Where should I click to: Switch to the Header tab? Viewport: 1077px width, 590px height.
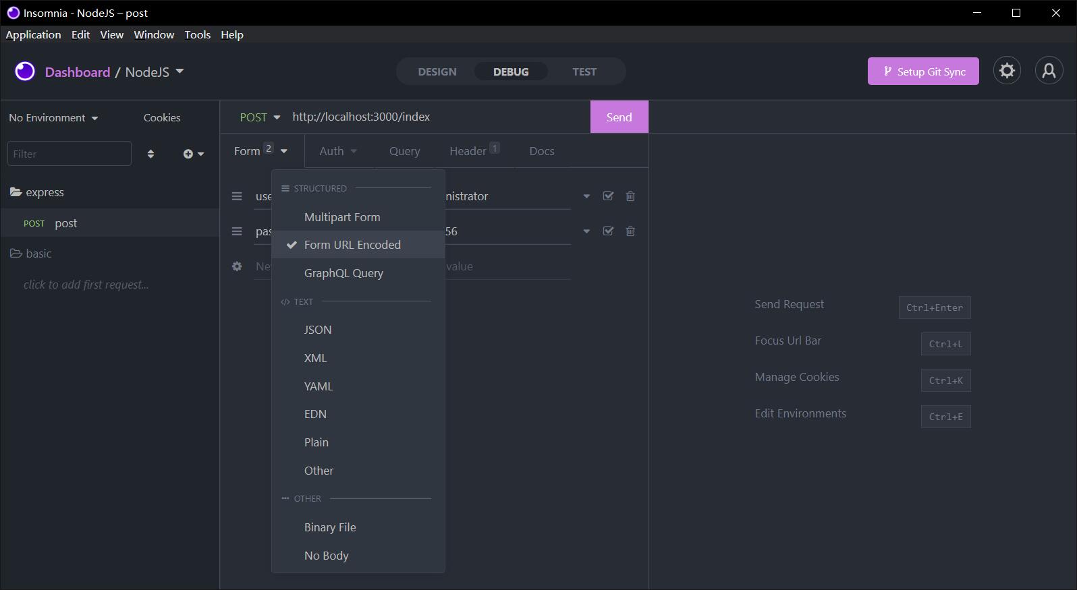tap(474, 151)
